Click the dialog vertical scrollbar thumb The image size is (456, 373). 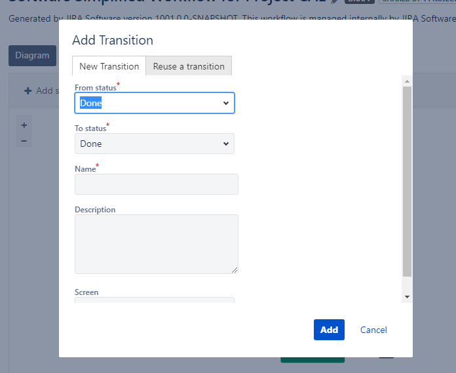[407, 182]
